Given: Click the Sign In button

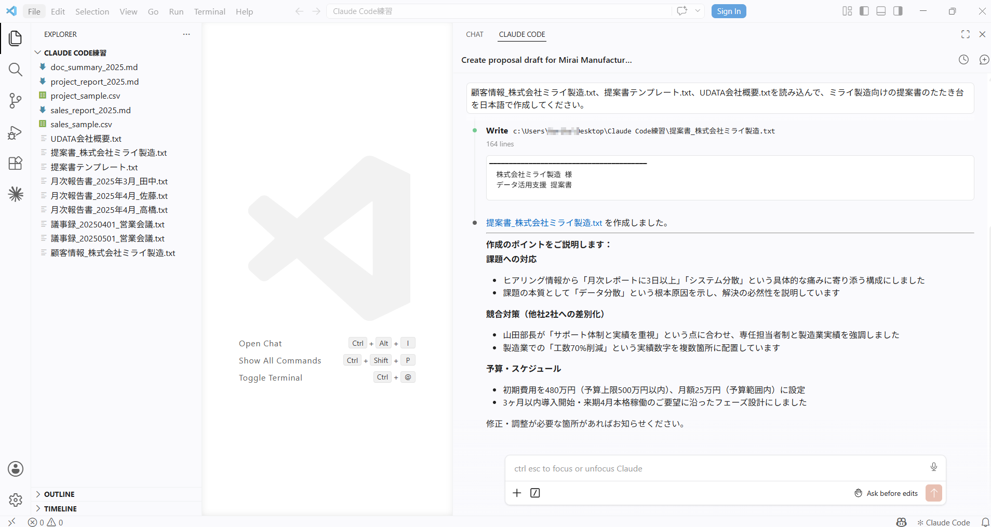Looking at the screenshot, I should coord(729,11).
